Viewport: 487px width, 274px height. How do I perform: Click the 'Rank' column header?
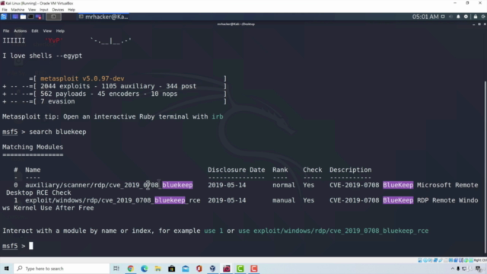(x=280, y=170)
